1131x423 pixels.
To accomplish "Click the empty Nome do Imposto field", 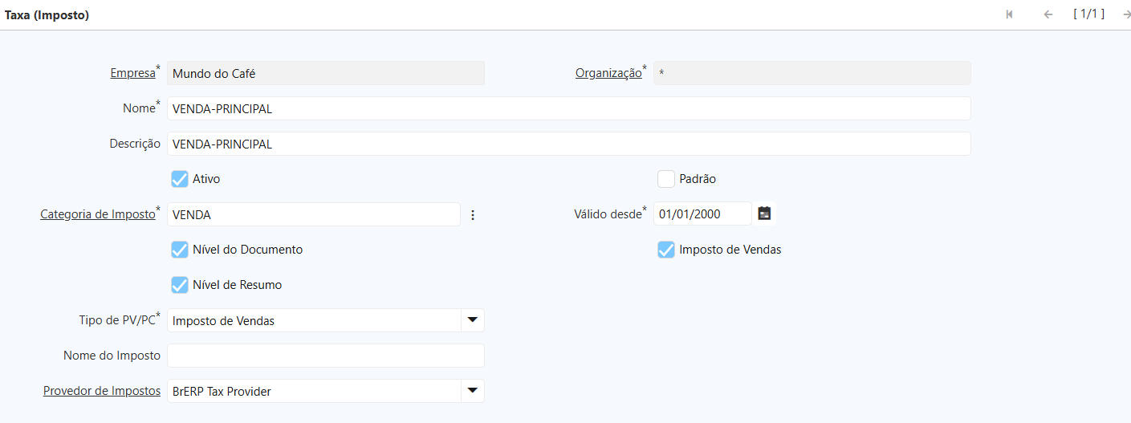I will click(x=325, y=356).
